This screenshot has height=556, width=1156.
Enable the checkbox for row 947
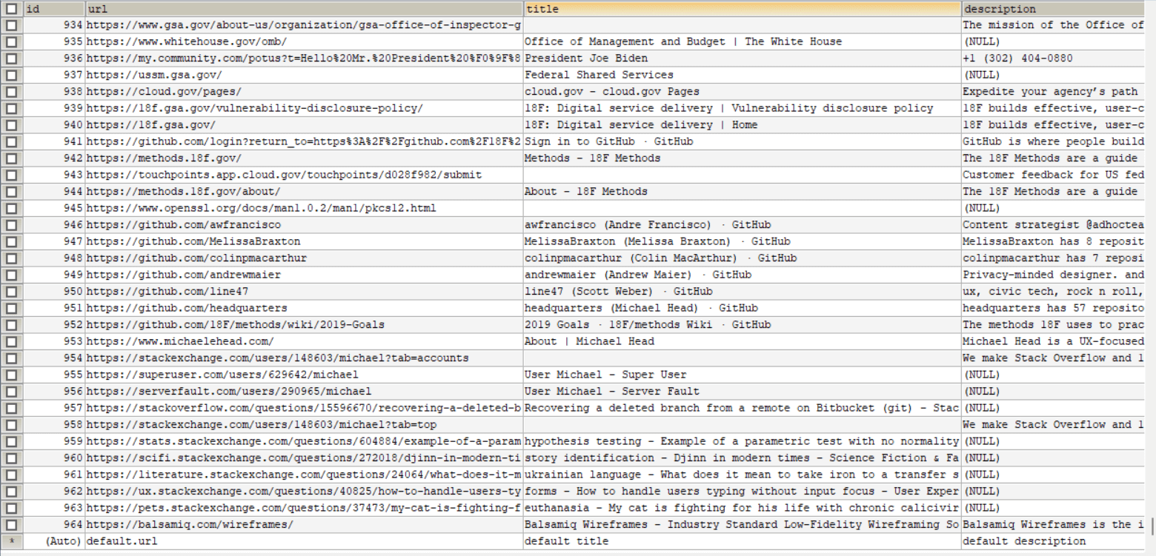tap(11, 241)
